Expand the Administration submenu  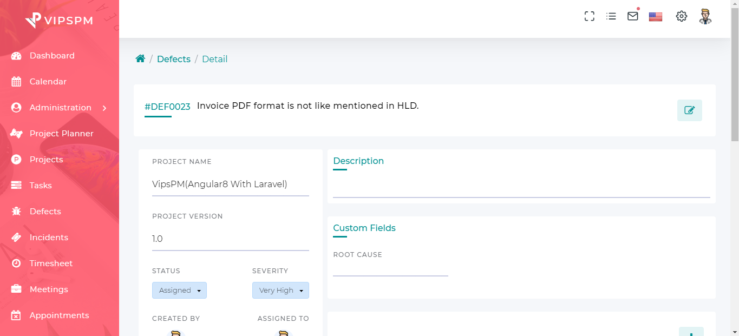(x=60, y=107)
